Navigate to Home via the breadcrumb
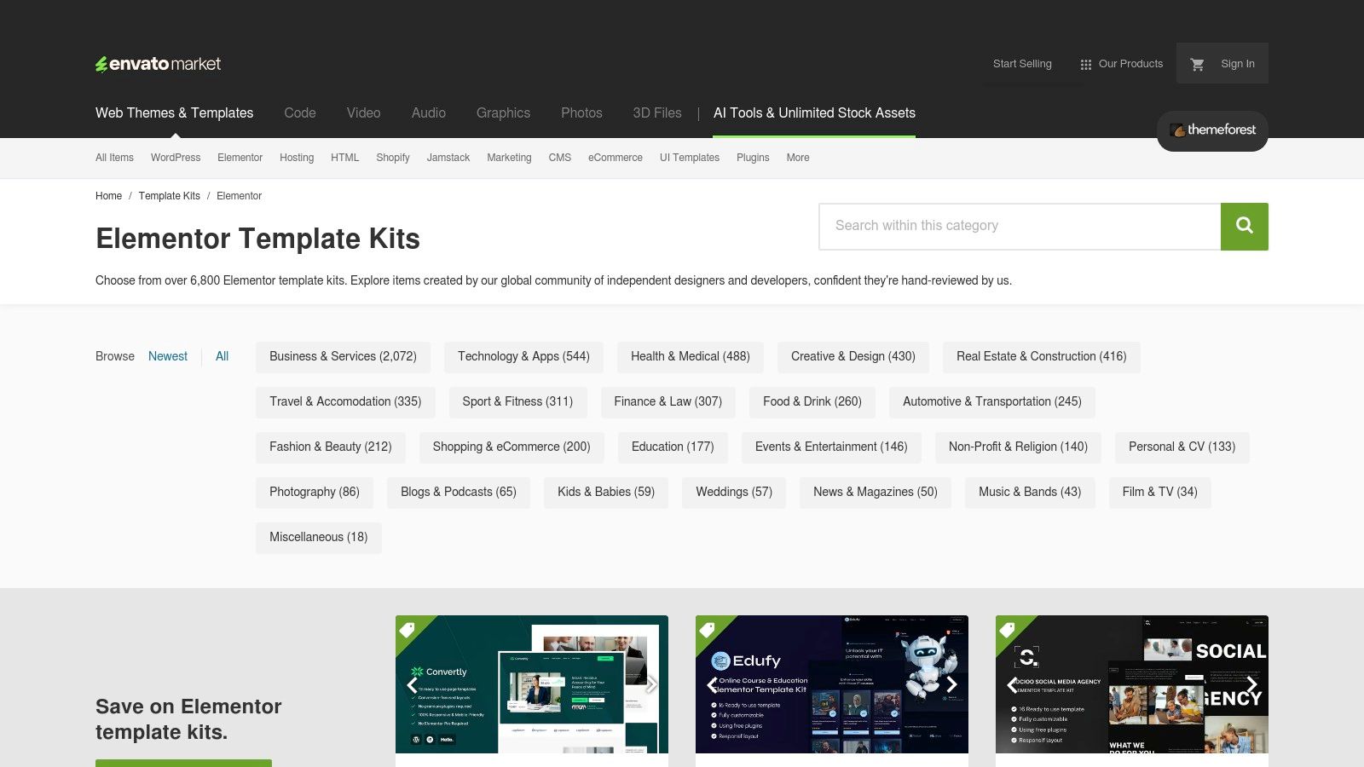This screenshot has width=1364, height=767. [x=108, y=196]
